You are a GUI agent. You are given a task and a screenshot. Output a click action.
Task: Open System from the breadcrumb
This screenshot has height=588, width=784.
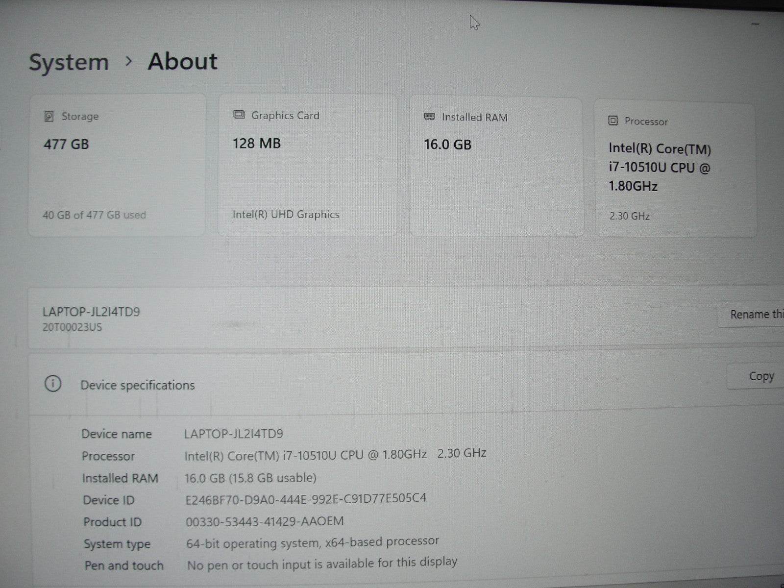70,62
